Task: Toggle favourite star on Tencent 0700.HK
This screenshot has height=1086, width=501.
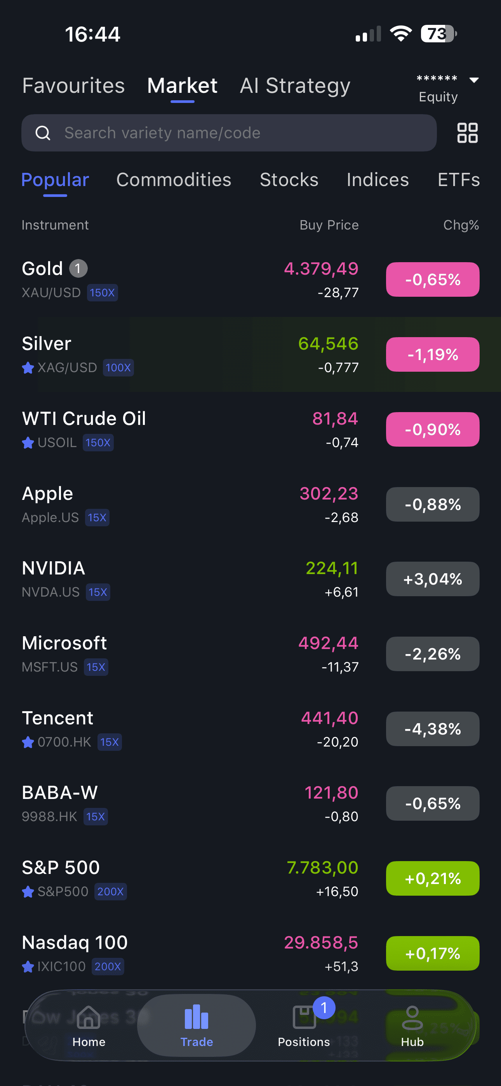Action: (x=28, y=742)
